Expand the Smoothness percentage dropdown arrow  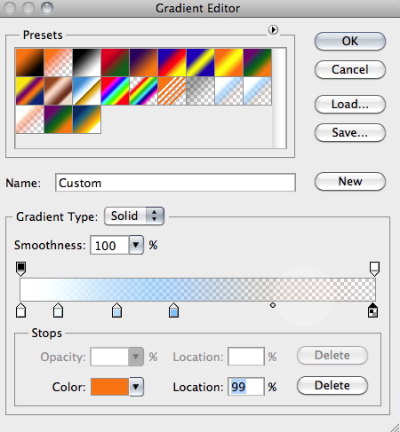(136, 245)
